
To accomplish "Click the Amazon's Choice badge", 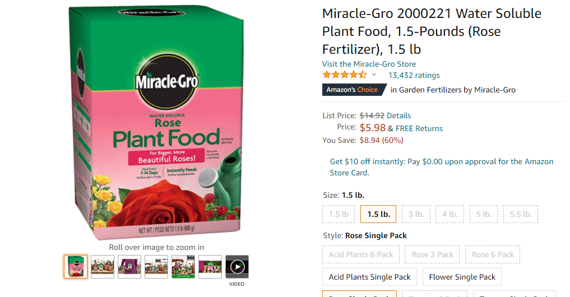I will 353,90.
